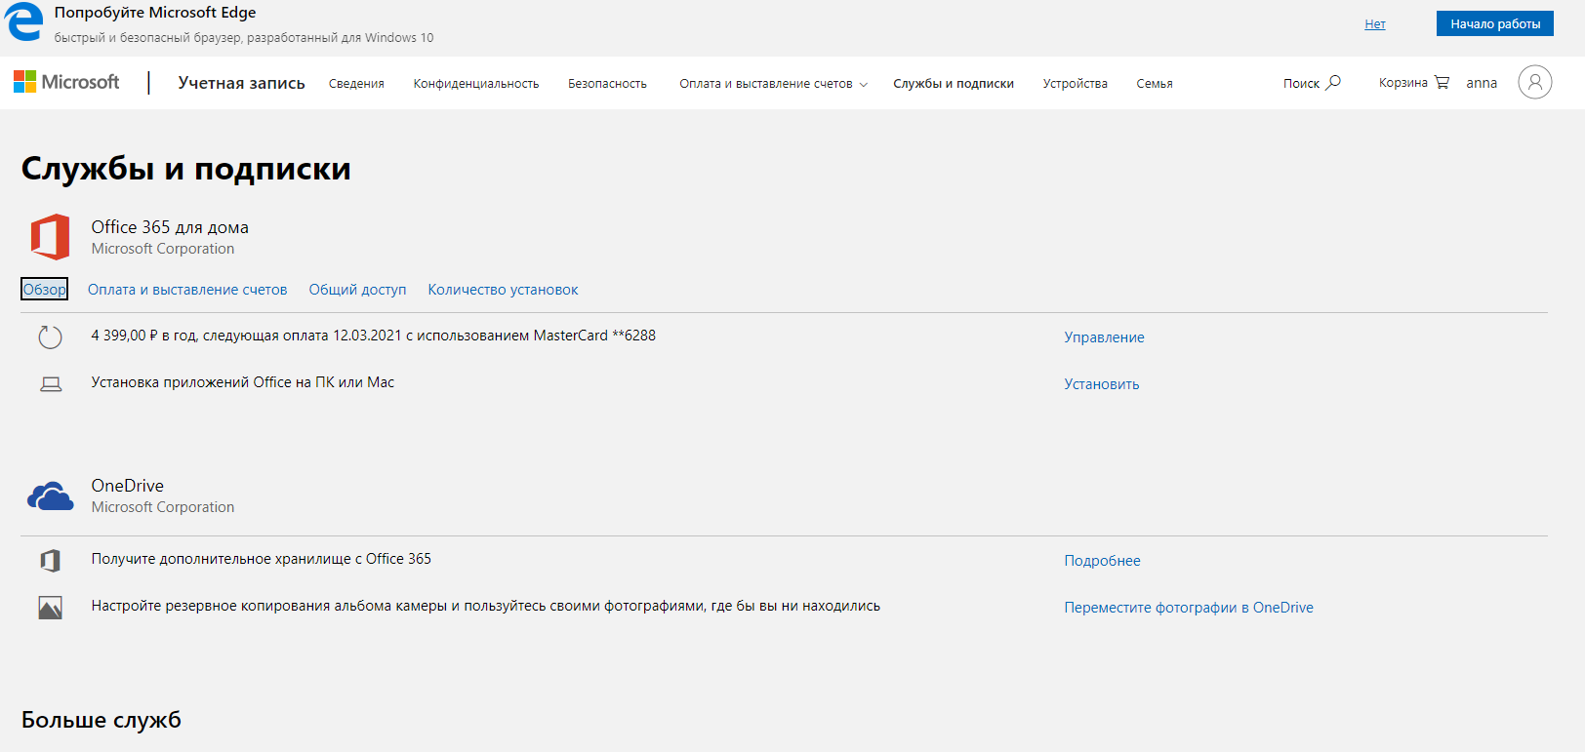This screenshot has width=1585, height=752.
Task: Click the Установить link
Action: 1102,384
